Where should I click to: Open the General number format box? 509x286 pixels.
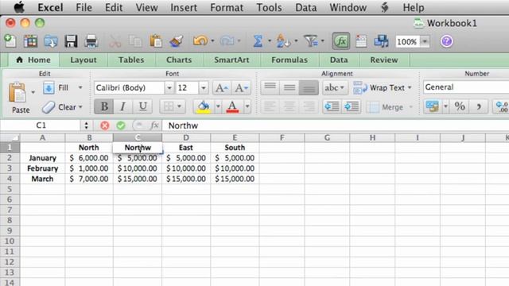(x=466, y=87)
